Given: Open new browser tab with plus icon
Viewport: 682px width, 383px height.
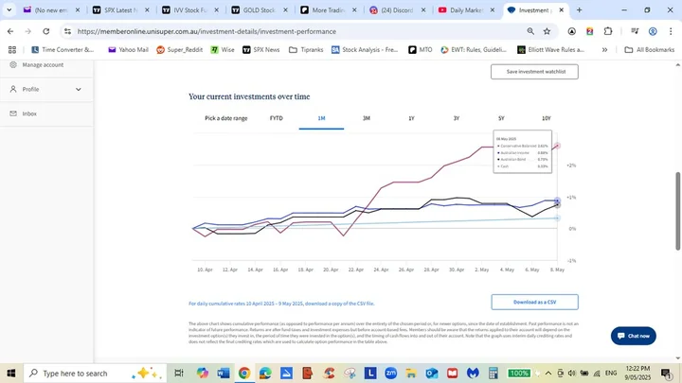Looking at the screenshot, I should pyautogui.click(x=580, y=10).
